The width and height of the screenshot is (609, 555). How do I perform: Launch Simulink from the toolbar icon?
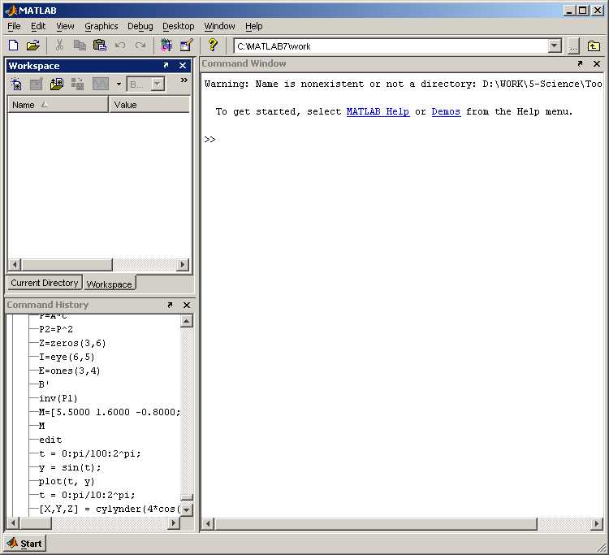(x=166, y=46)
